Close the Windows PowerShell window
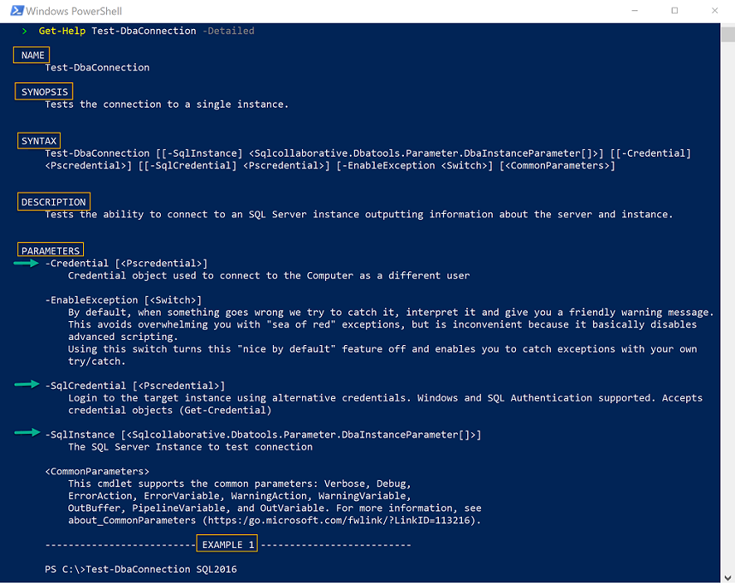The width and height of the screenshot is (735, 583). click(x=714, y=10)
